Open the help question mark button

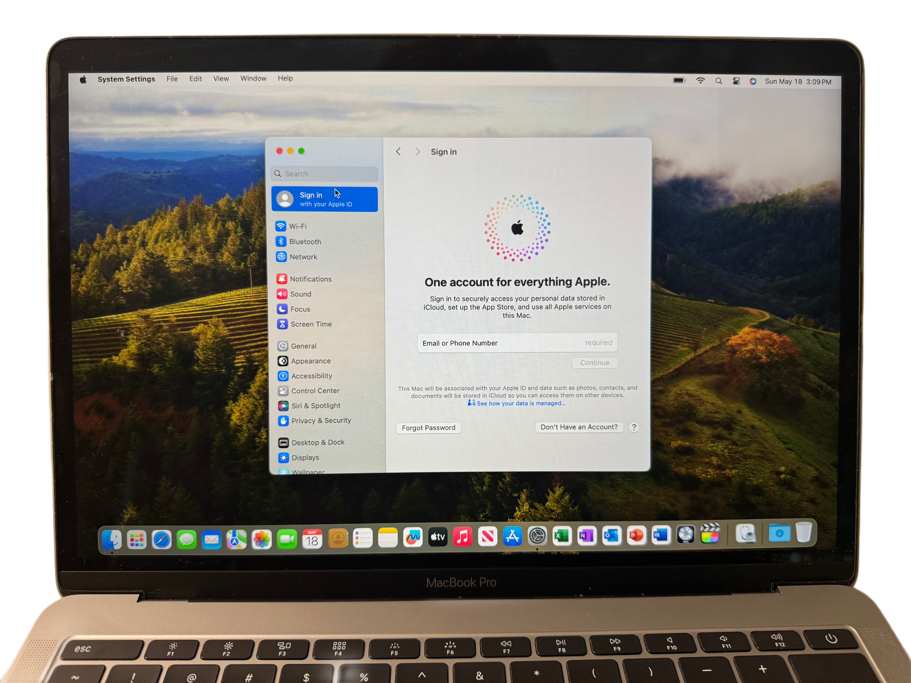634,427
